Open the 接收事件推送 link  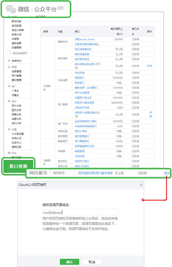click(82, 59)
